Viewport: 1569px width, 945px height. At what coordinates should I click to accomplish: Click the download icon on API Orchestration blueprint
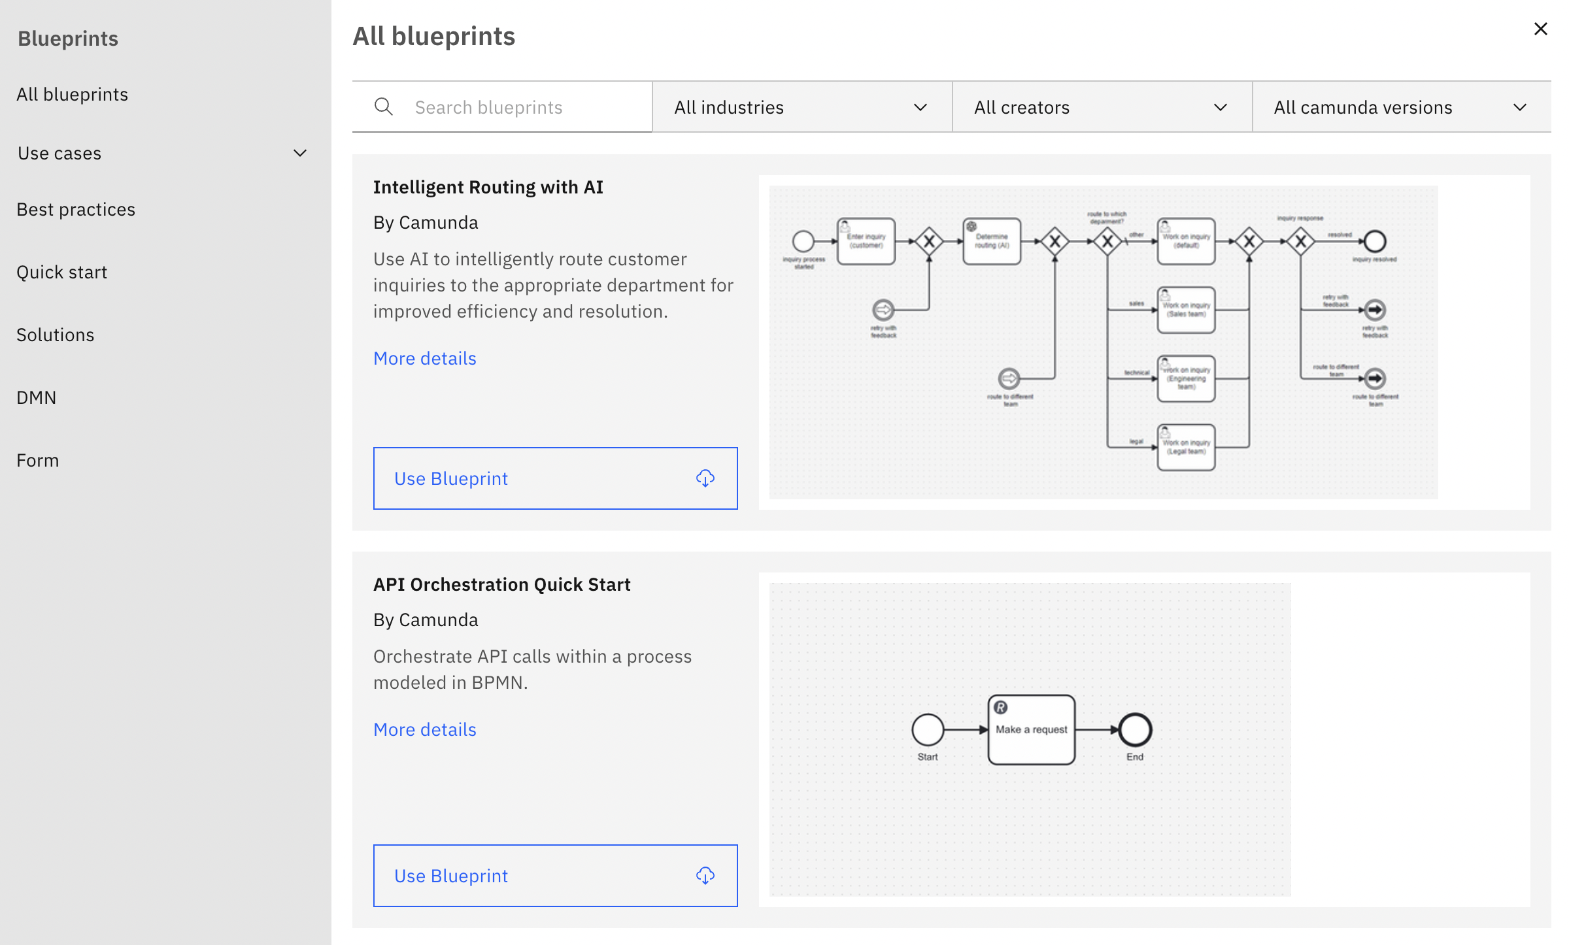coord(706,876)
